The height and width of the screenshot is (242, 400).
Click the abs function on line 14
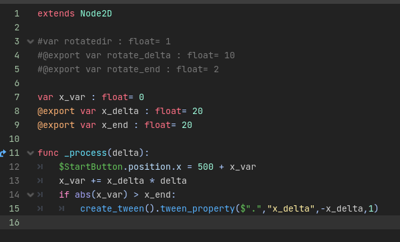(x=83, y=195)
